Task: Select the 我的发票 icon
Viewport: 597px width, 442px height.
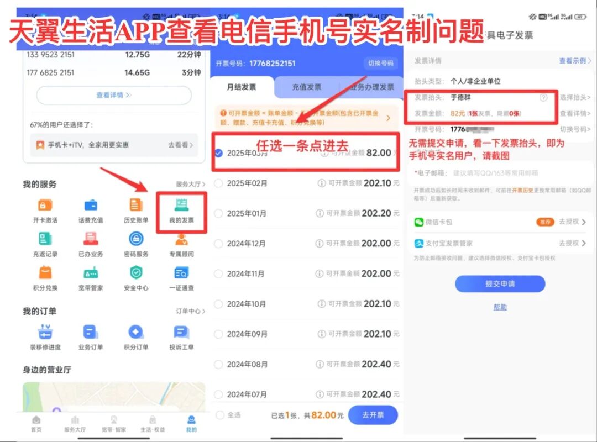Action: 182,210
